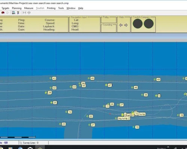Click the Course label in the info panel
Viewport: 187px width, 149px height.
[50, 20]
